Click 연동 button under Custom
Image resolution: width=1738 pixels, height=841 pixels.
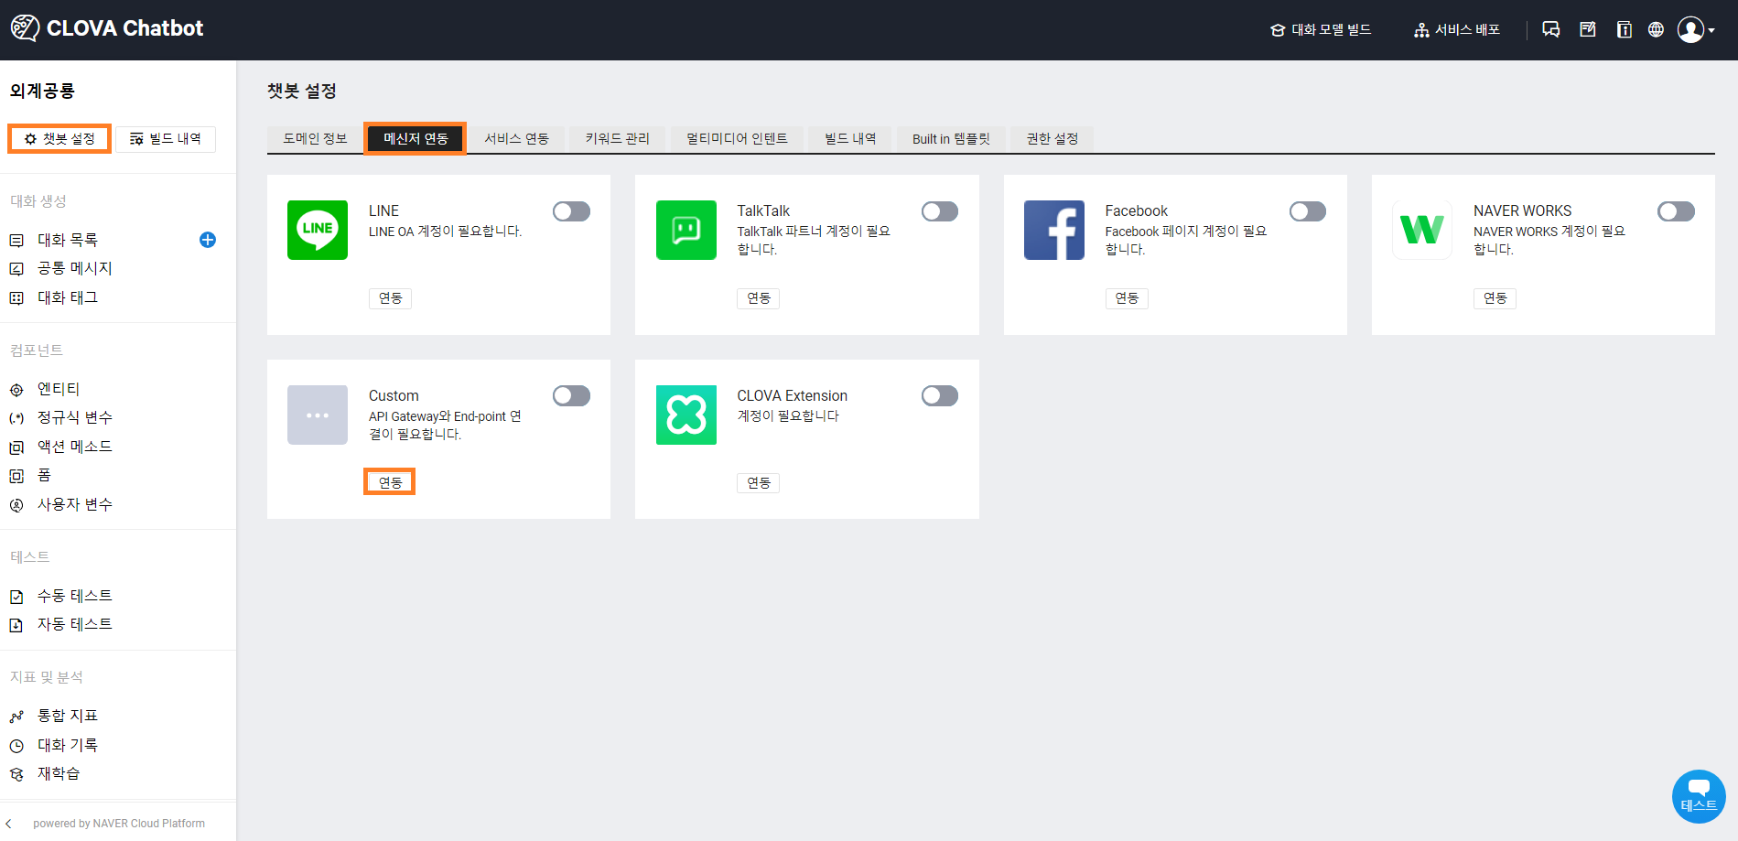pos(390,482)
